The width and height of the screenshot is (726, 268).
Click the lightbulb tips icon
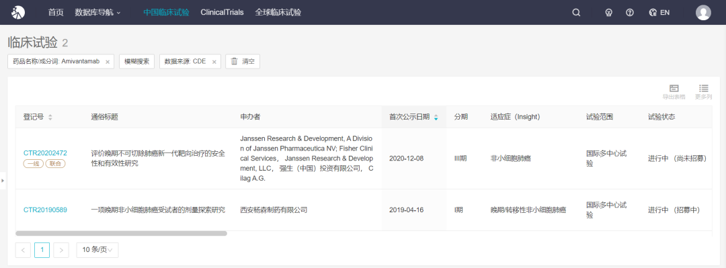point(609,13)
